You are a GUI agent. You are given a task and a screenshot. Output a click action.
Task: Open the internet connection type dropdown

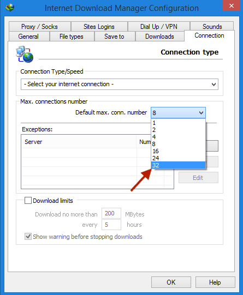click(x=120, y=84)
